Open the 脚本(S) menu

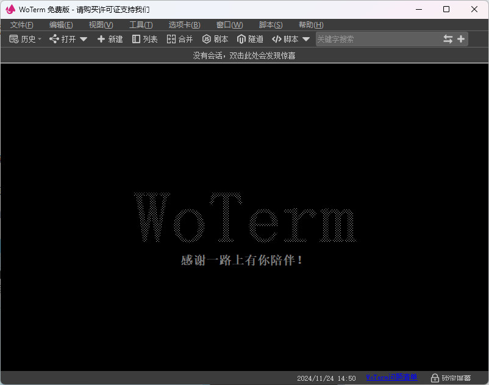point(271,24)
